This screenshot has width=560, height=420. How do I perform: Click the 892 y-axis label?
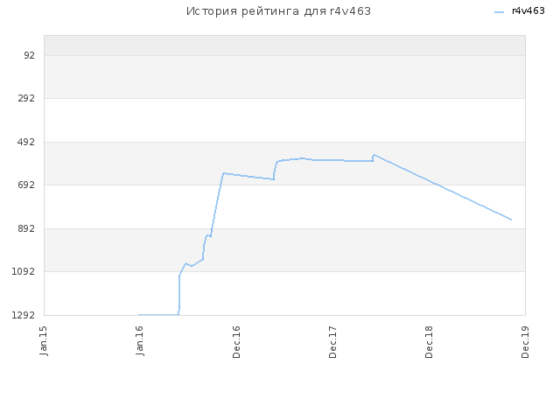[26, 228]
